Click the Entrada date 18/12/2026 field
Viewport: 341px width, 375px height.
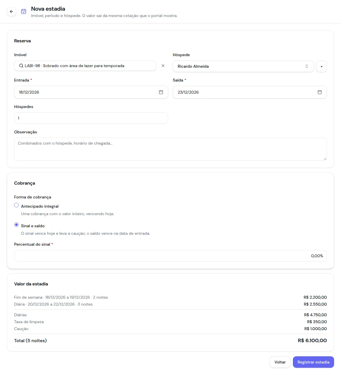pos(91,92)
